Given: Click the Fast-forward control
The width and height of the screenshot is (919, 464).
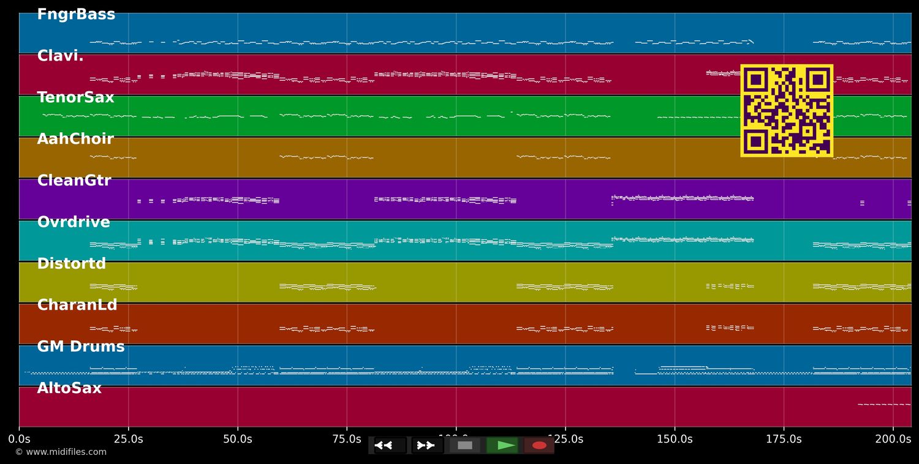Looking at the screenshot, I should pos(426,445).
